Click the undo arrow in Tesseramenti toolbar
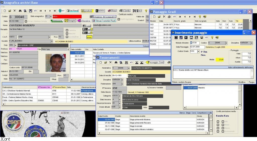Image resolution: width=257 pixels, height=141 pixels. pos(131,62)
